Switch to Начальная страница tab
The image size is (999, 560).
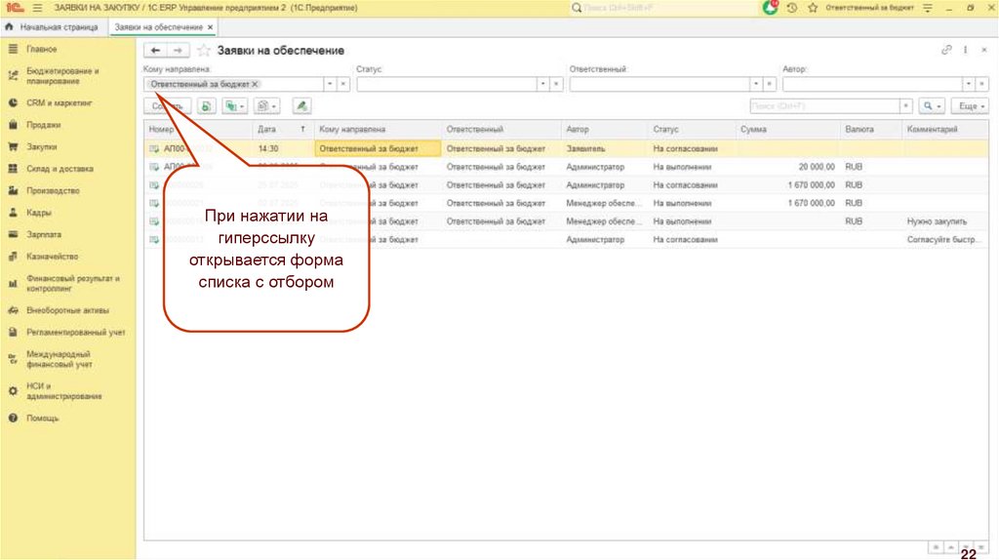(x=52, y=27)
